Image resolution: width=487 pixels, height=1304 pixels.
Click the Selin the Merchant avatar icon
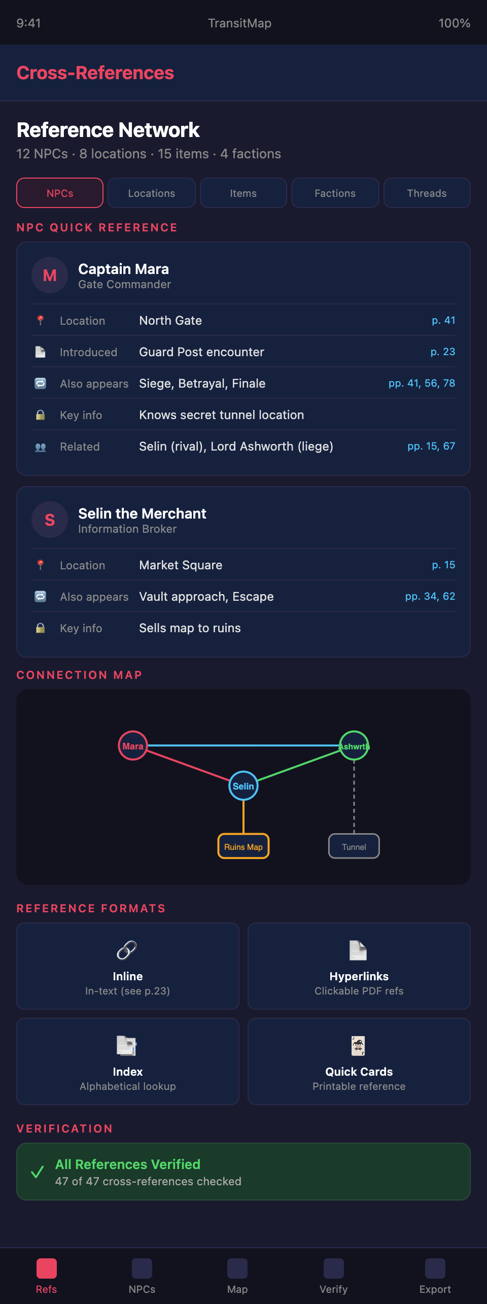pos(50,520)
